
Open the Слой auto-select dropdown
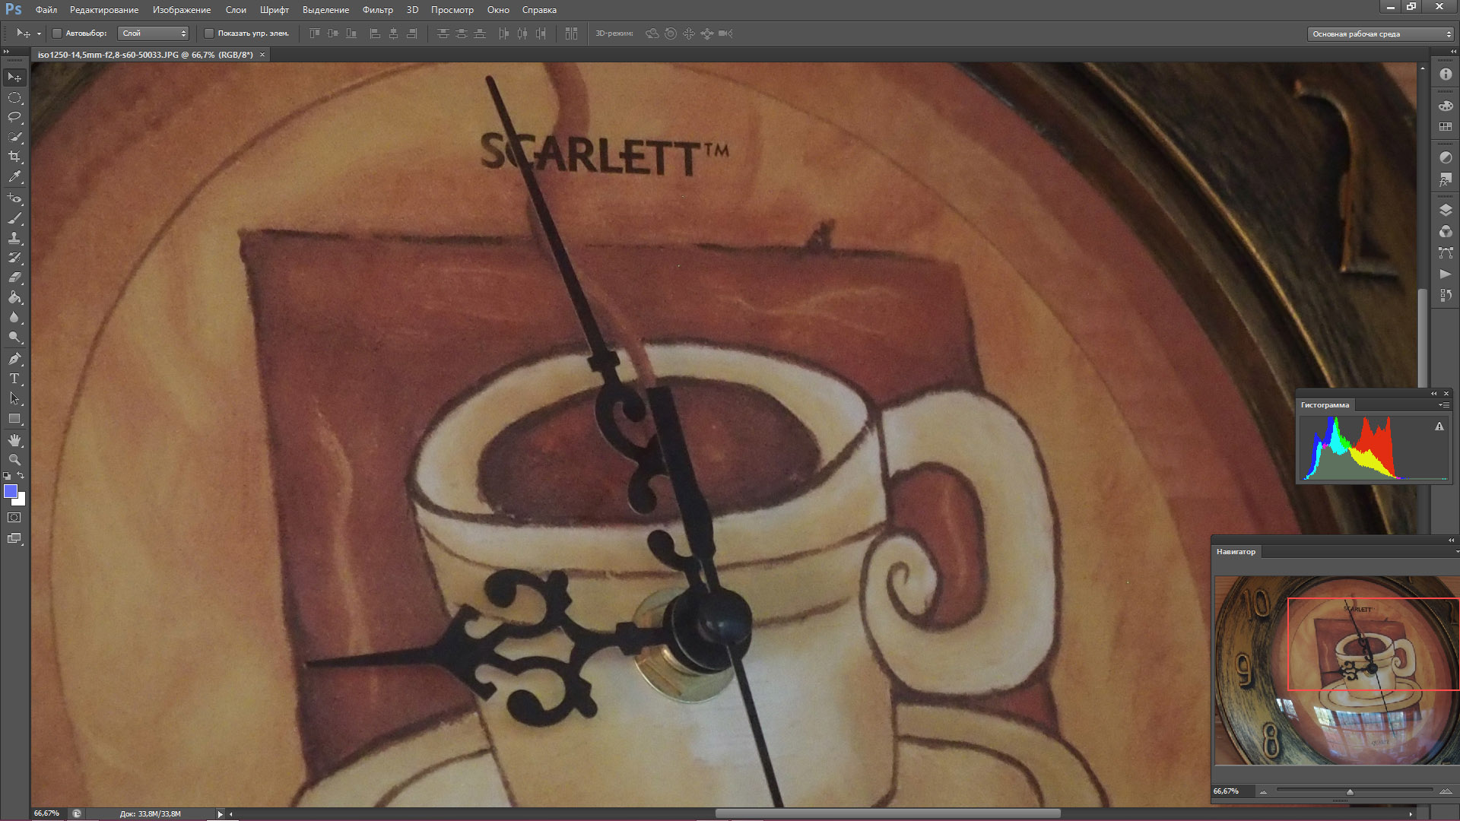pyautogui.click(x=154, y=33)
